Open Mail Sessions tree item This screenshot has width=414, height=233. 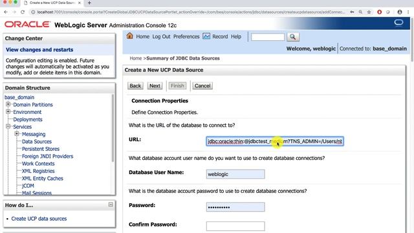(37, 193)
